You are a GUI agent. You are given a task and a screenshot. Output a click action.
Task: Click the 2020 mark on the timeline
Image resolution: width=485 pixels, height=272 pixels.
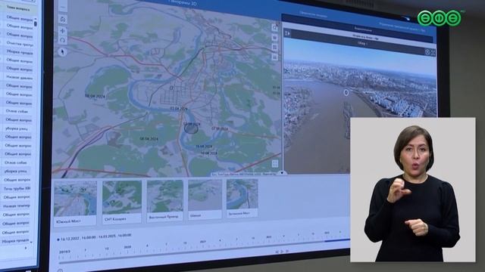click(127, 247)
